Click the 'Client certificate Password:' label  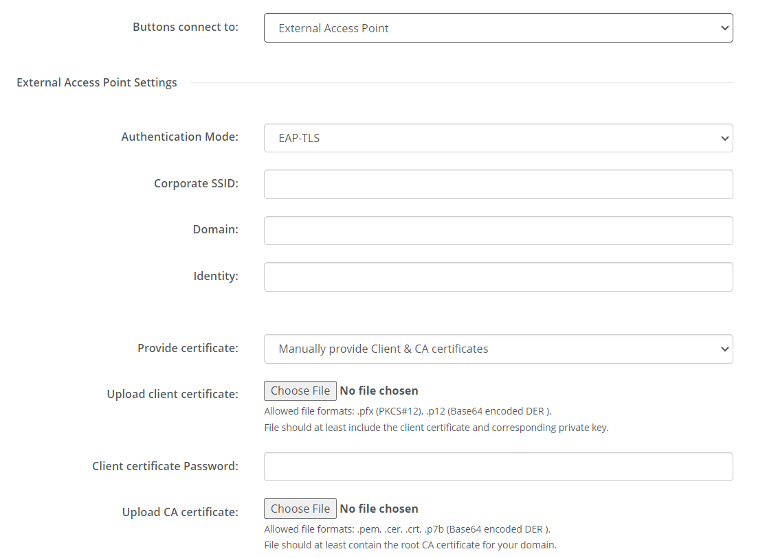165,466
